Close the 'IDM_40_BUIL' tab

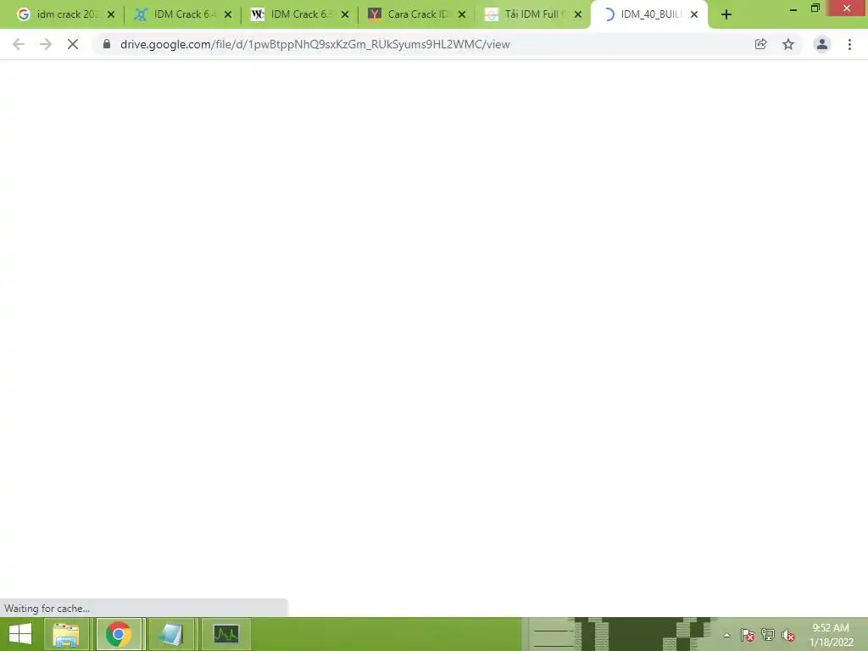(694, 14)
